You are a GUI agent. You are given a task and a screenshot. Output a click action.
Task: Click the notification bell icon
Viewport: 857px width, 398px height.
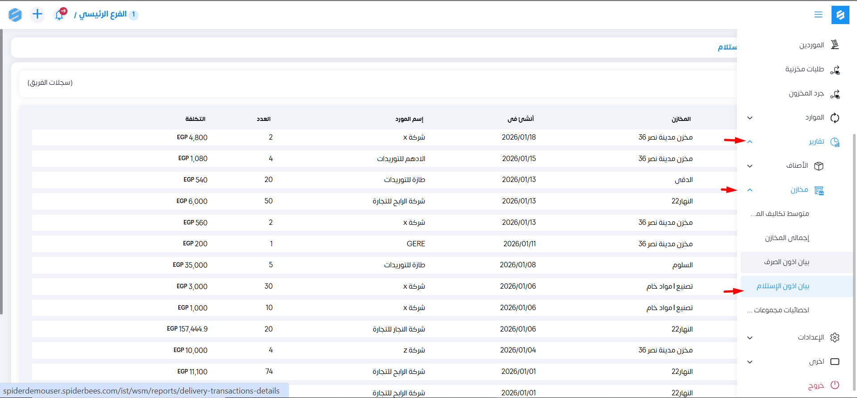tap(59, 15)
